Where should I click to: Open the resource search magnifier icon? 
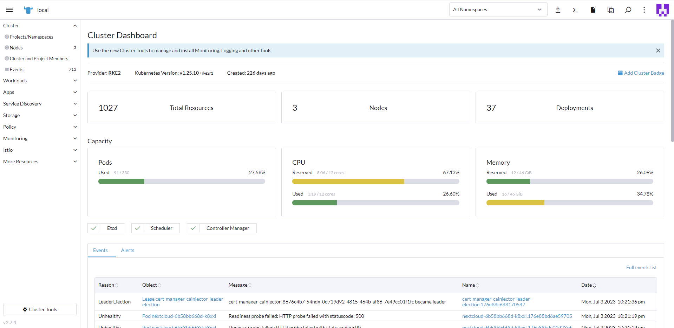click(628, 10)
